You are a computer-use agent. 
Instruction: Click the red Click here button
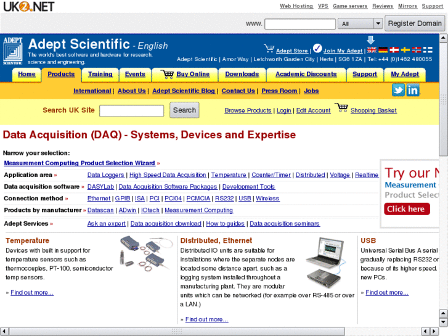pyautogui.click(x=407, y=209)
